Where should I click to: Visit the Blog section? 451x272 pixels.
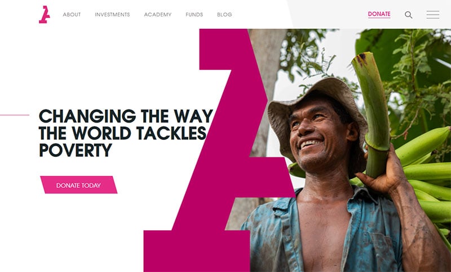point(224,15)
